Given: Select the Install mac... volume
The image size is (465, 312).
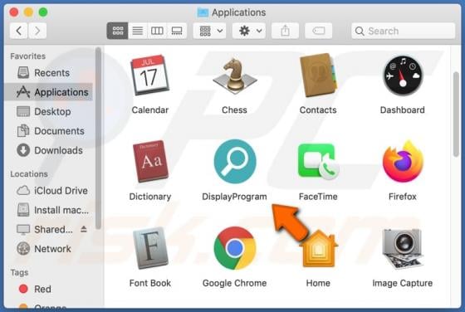Looking at the screenshot, I should (x=49, y=210).
